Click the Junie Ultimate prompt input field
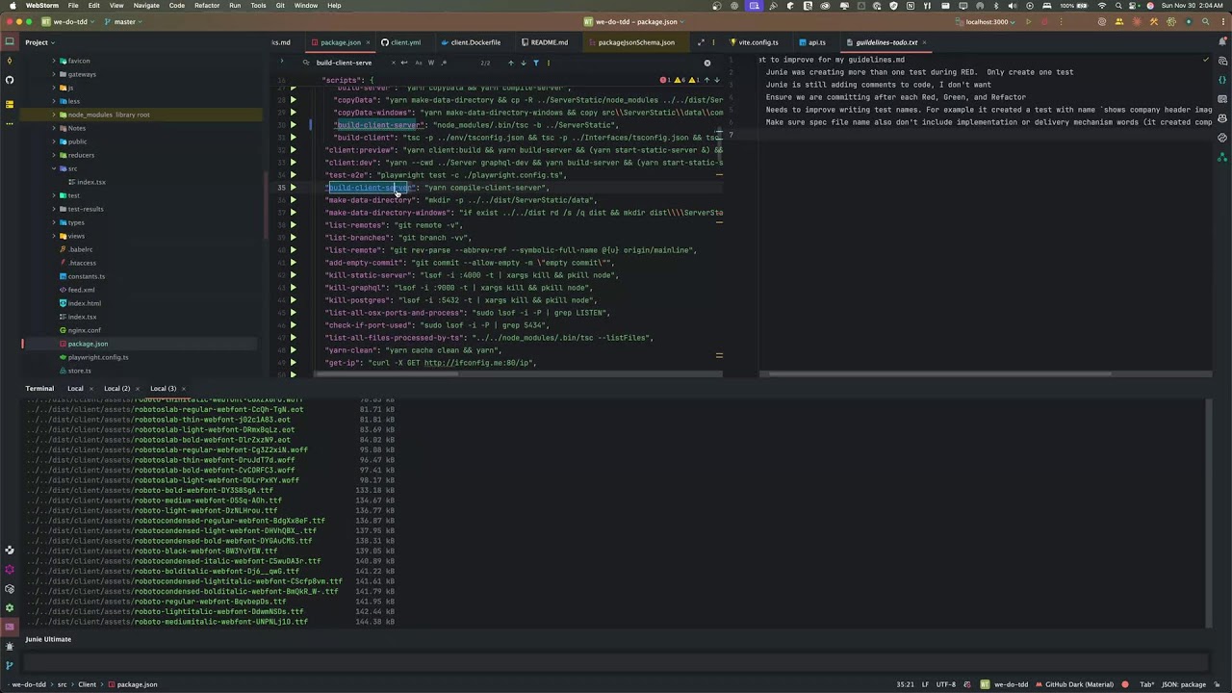 (616, 662)
